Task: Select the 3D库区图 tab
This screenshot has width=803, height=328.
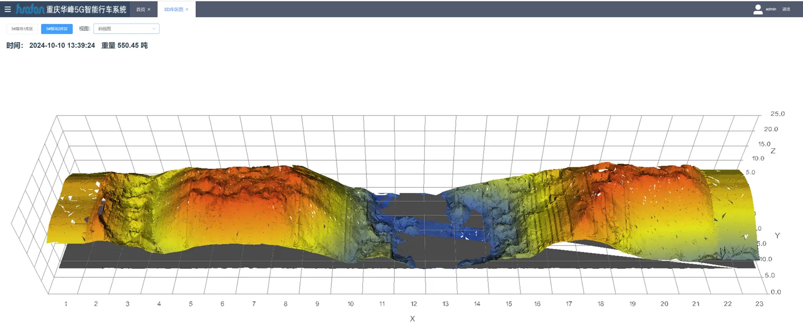Action: pyautogui.click(x=173, y=10)
